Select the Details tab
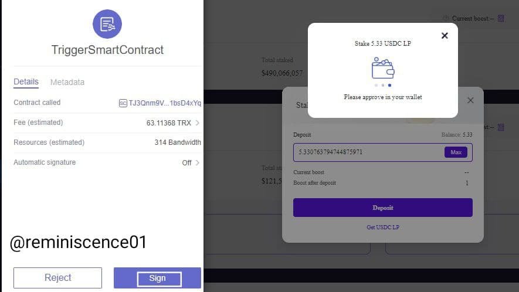Image resolution: width=519 pixels, height=292 pixels. pos(26,82)
